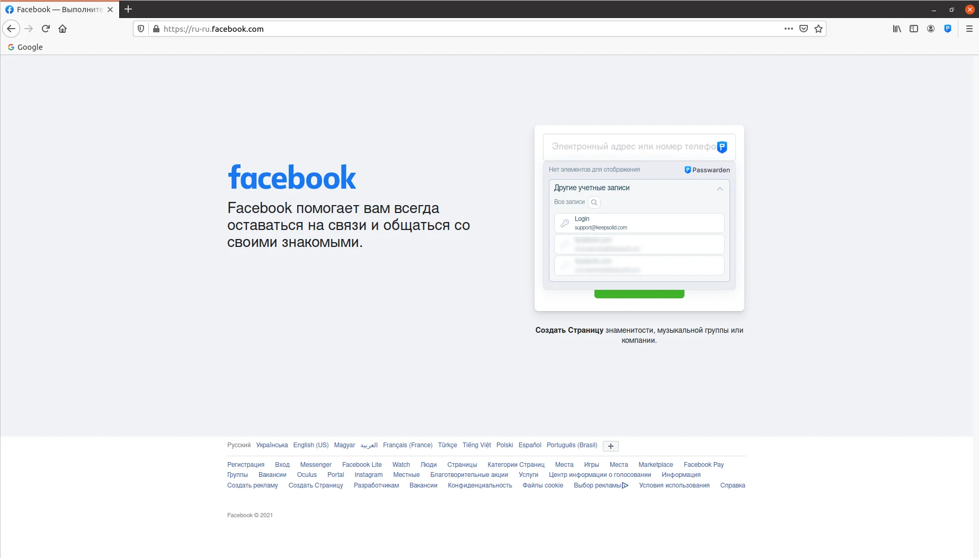Open the Passwarden extension in browser toolbar

coord(948,29)
